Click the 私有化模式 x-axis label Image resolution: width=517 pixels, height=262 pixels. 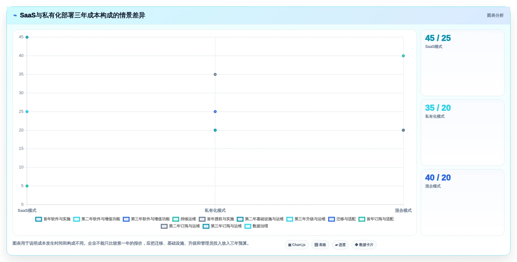click(215, 211)
